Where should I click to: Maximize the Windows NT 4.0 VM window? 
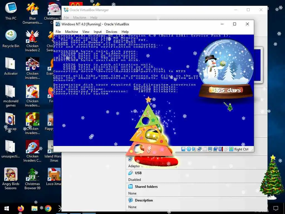coord(234,24)
